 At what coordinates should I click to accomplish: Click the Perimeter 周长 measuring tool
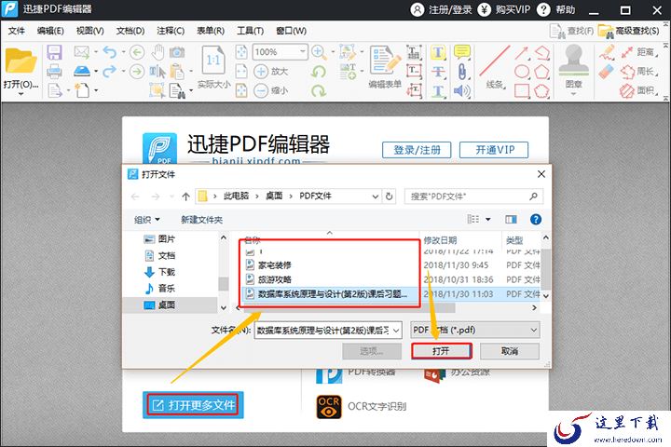tap(638, 72)
